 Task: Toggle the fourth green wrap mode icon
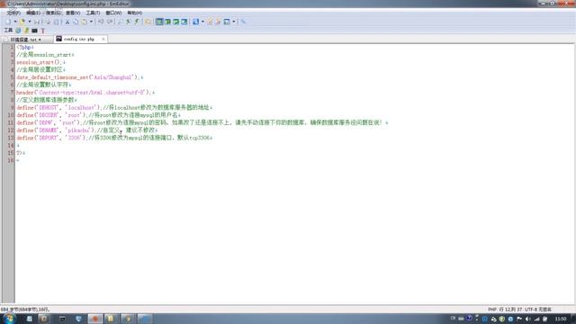click(184, 22)
